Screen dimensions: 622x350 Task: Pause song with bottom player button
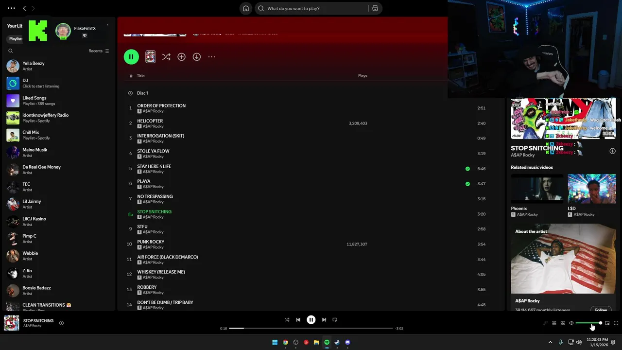[311, 320]
